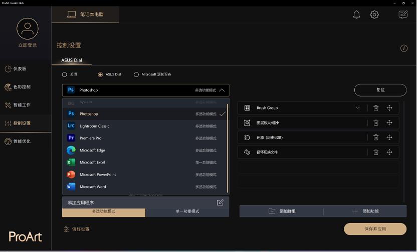Image resolution: width=417 pixels, height=252 pixels.
Task: Click the info icon beside 控制设置
Action: [x=403, y=48]
